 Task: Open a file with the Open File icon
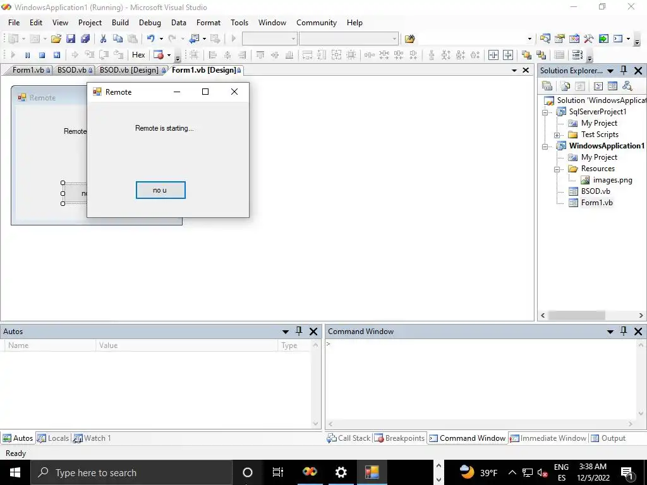(56, 39)
